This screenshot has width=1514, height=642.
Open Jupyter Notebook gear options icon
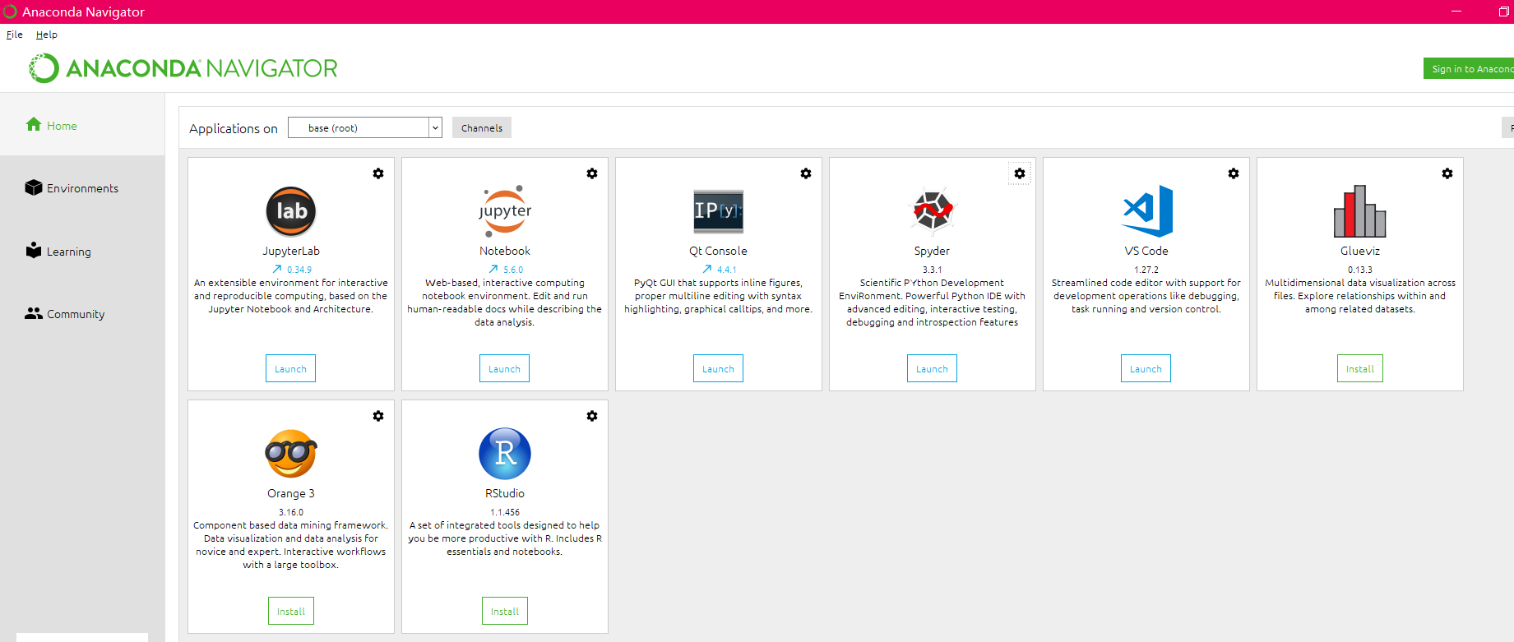(592, 173)
